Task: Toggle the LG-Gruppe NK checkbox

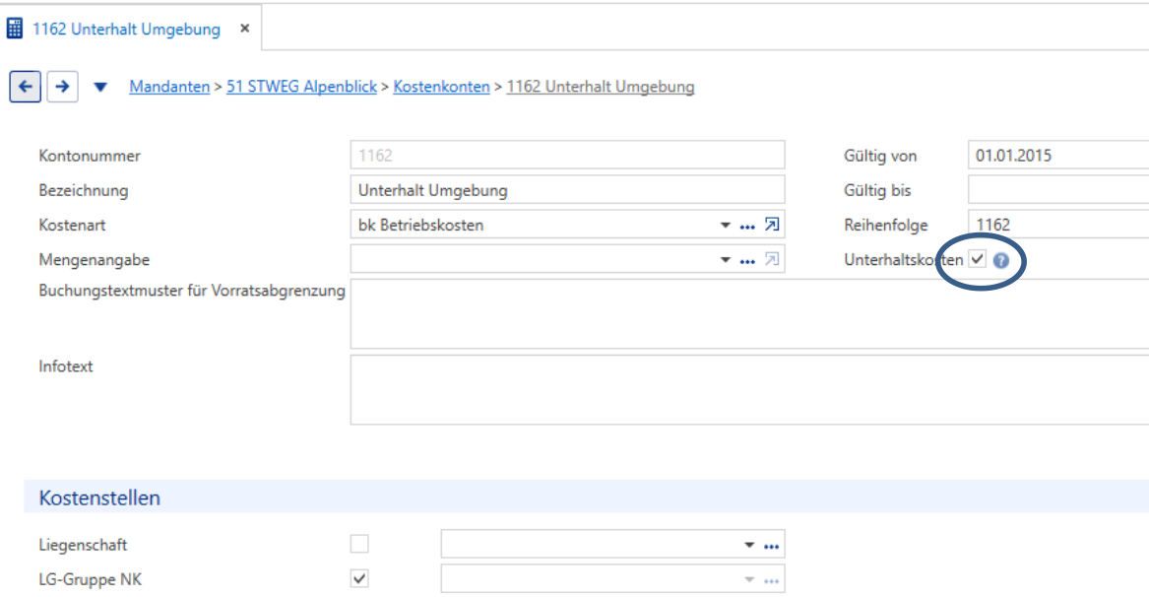Action: point(359,578)
